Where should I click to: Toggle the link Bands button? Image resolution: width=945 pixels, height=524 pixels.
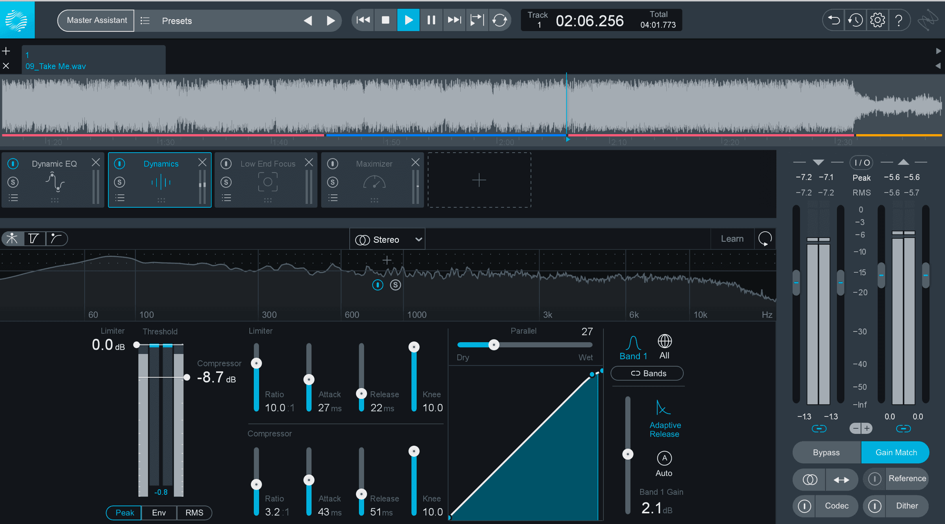click(647, 373)
